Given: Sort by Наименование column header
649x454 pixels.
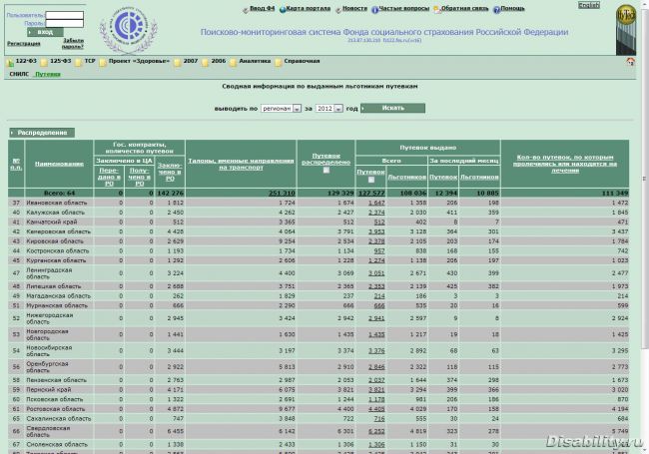Looking at the screenshot, I should pos(59,164).
